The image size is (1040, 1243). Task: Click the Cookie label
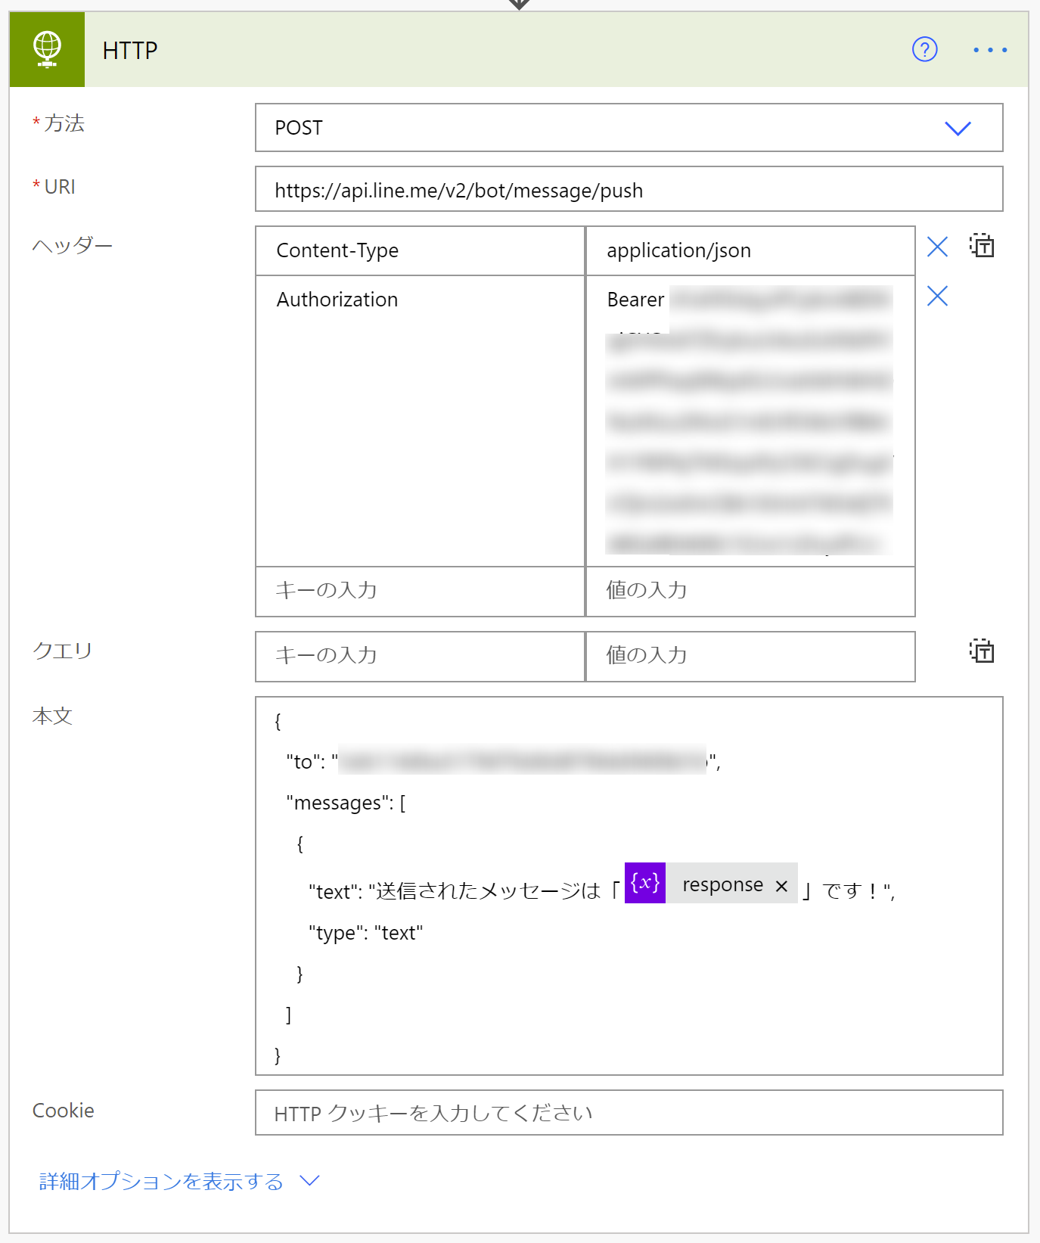64,1111
